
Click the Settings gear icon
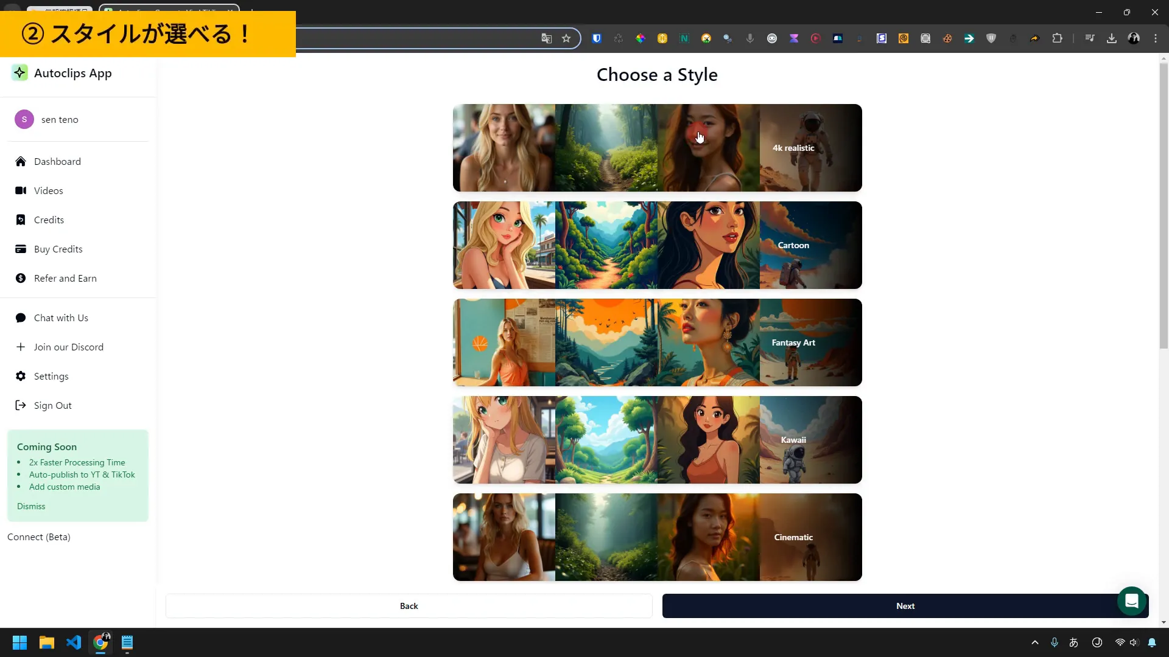(20, 375)
